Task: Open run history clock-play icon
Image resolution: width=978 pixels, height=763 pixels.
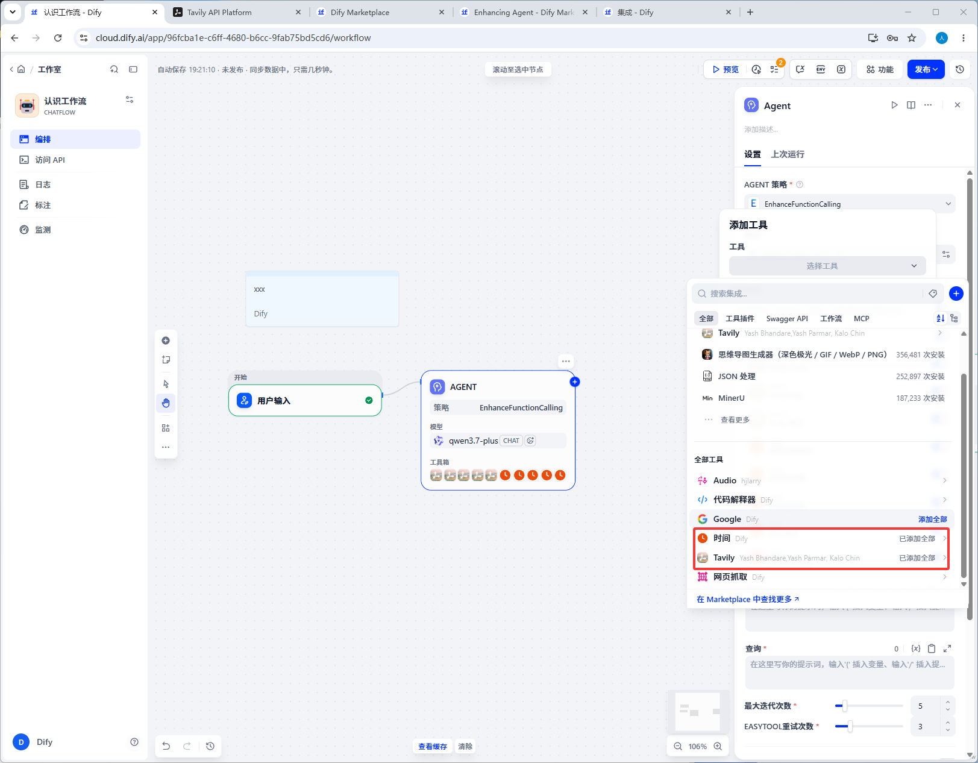Action: click(x=756, y=69)
